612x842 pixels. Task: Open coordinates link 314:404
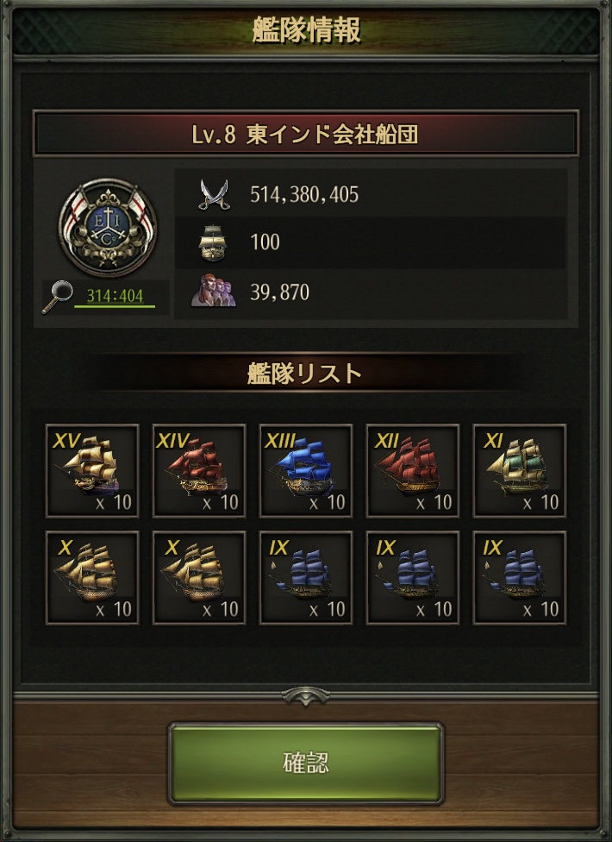pyautogui.click(x=115, y=296)
